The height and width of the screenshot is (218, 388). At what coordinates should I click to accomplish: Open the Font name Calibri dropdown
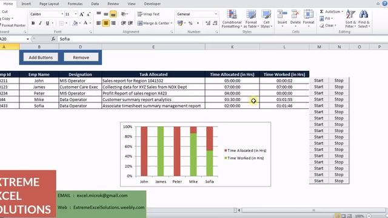pos(62,15)
